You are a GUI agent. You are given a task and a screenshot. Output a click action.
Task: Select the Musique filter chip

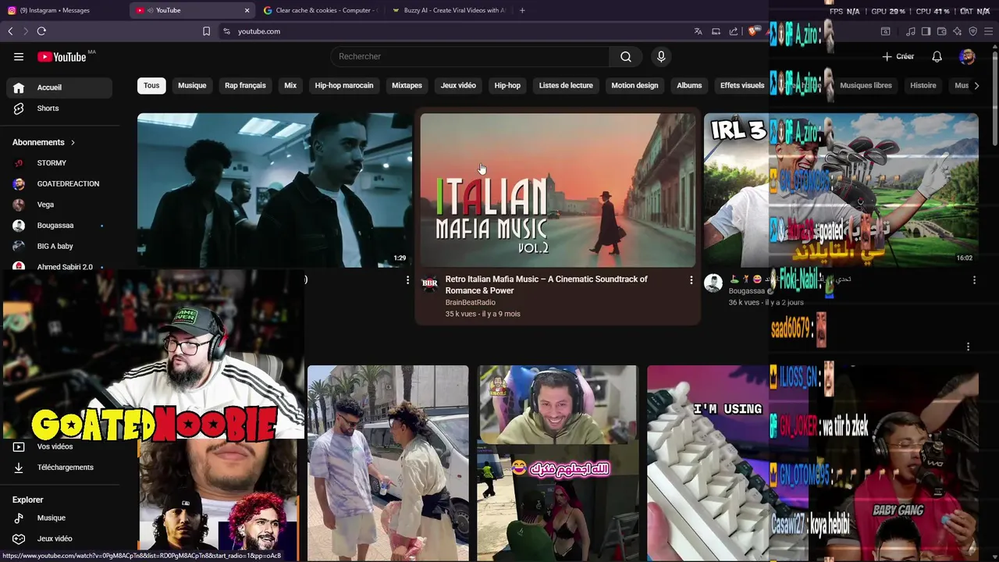pyautogui.click(x=192, y=85)
